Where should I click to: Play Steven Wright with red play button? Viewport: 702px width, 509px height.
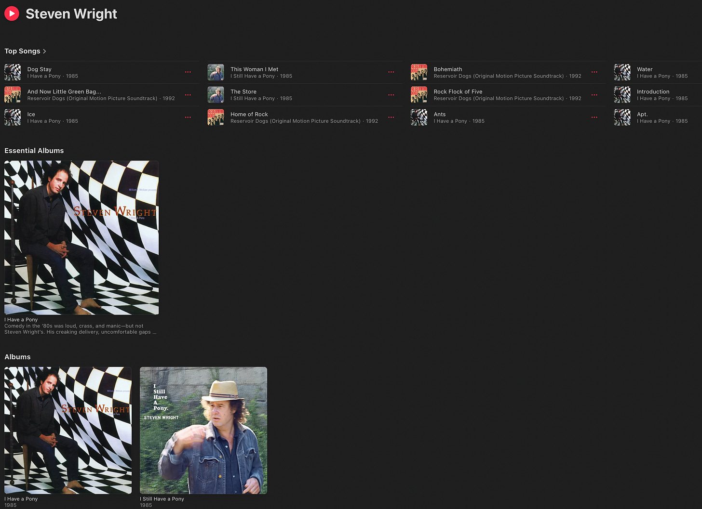(12, 13)
